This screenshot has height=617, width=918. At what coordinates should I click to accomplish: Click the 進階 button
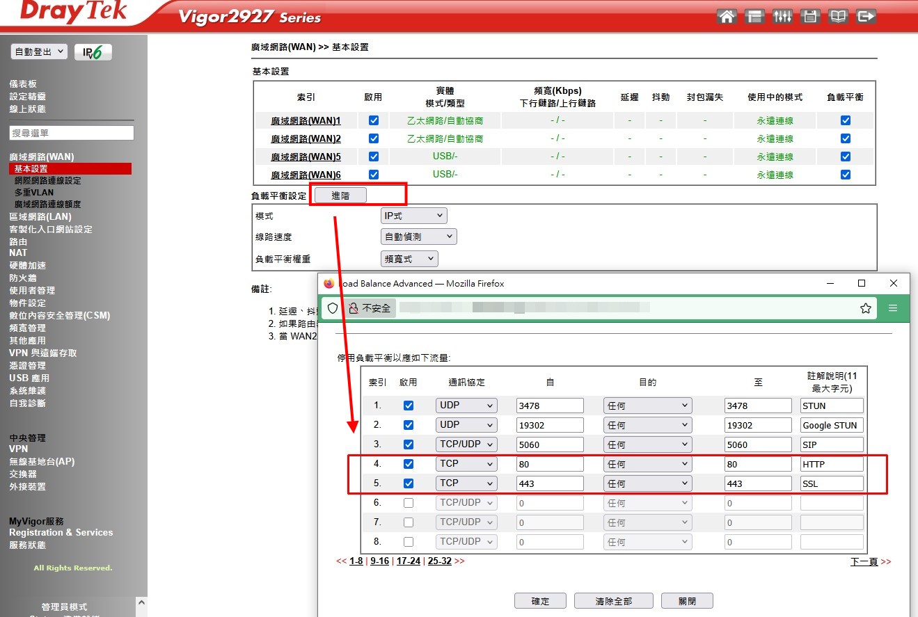[340, 196]
